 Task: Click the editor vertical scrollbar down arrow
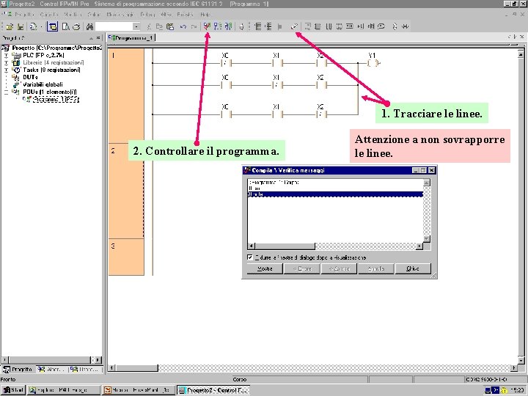(x=521, y=360)
